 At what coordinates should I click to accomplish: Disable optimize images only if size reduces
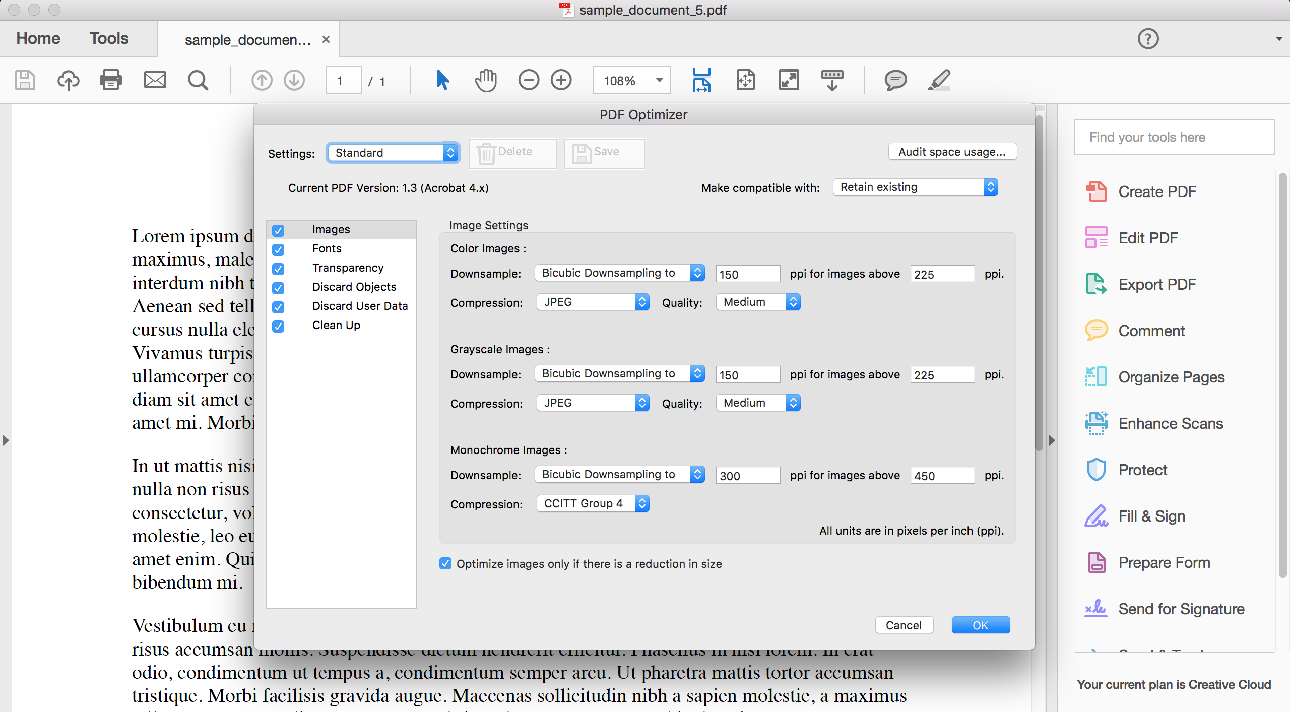pos(444,563)
